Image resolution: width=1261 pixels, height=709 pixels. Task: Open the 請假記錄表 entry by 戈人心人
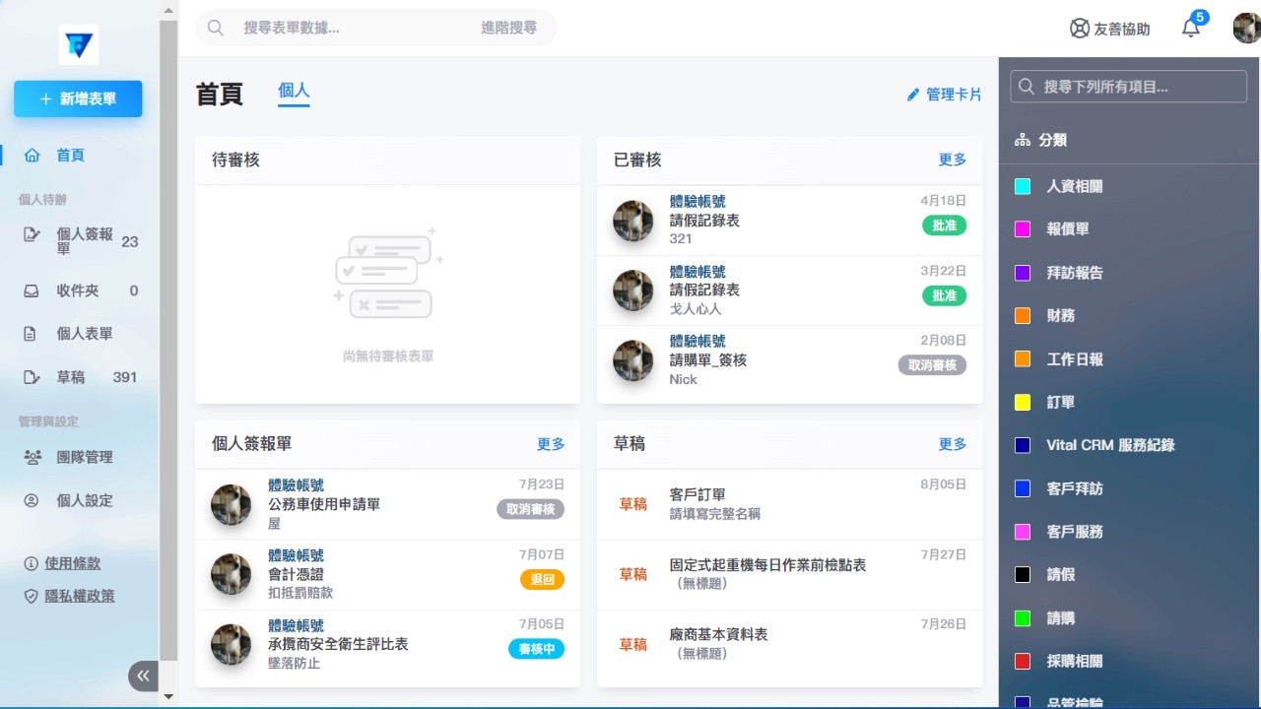click(790, 290)
